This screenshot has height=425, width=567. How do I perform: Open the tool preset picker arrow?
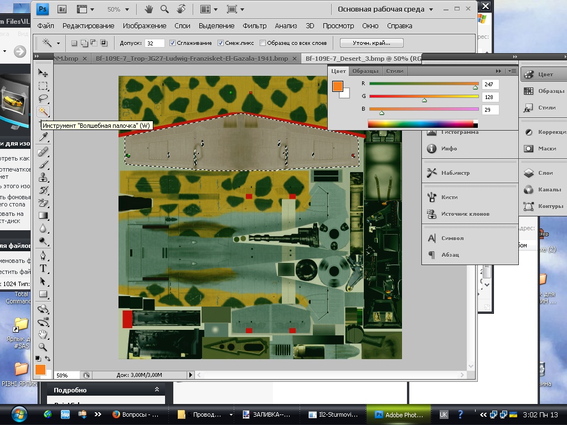click(x=58, y=43)
